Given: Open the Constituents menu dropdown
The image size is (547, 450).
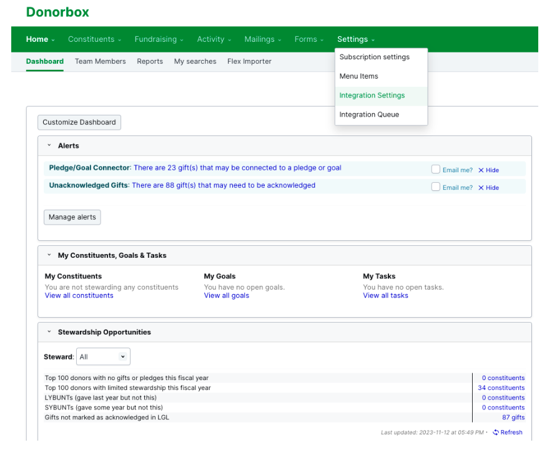Looking at the screenshot, I should [x=94, y=39].
